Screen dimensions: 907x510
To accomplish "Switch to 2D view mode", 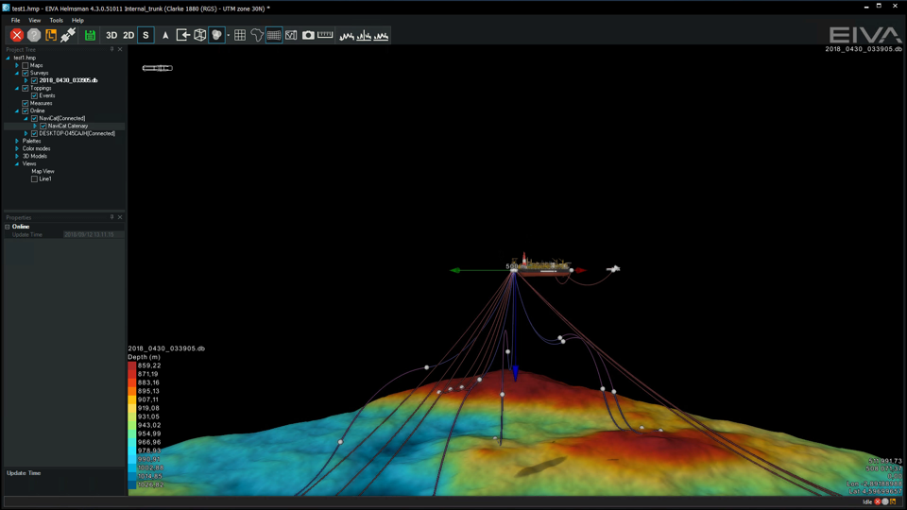I will coord(128,35).
